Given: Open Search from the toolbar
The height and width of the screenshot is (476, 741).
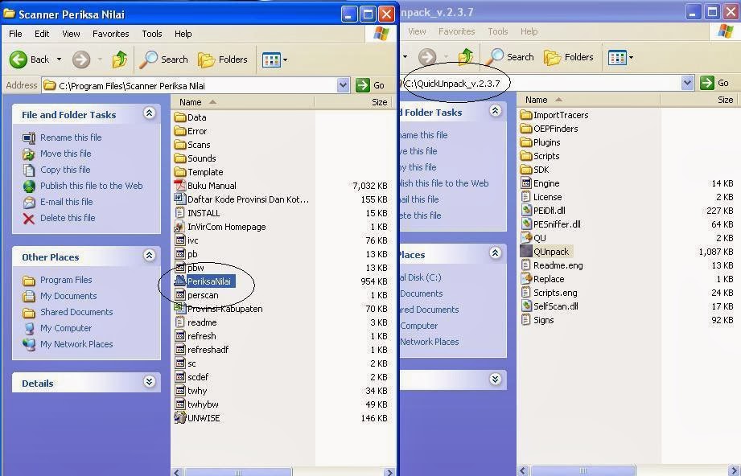Looking at the screenshot, I should pos(164,59).
